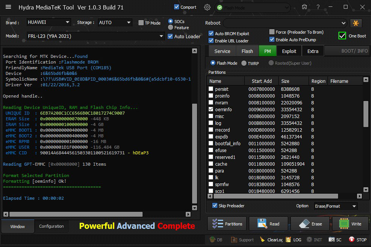Screen dimensions: 371x247
Task: Click the orange asterisk reboot button
Action: tap(356, 23)
